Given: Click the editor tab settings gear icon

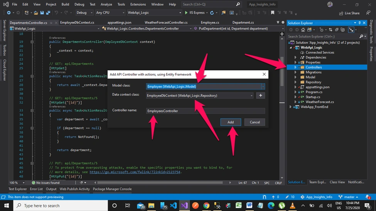Looking at the screenshot, I should pyautogui.click(x=283, y=22).
